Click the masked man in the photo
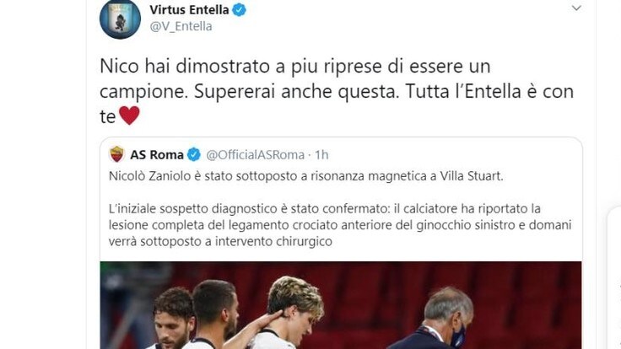621x349 pixels. click(440, 319)
